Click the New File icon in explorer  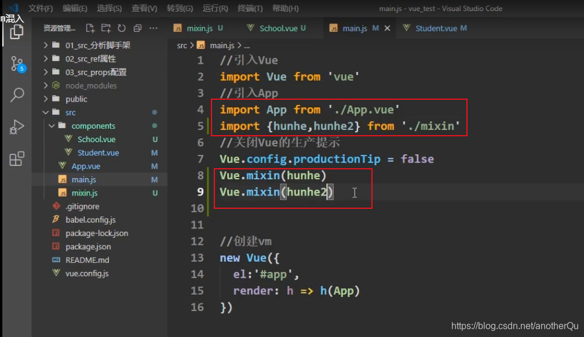[90, 28]
